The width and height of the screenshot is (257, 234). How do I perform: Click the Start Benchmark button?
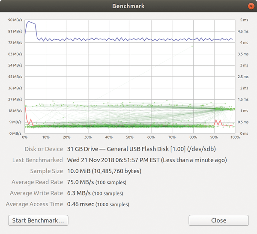click(38, 220)
